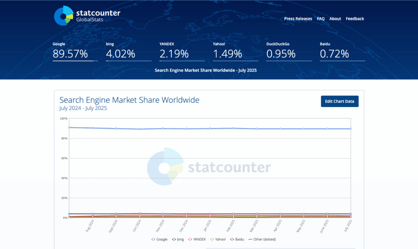Image resolution: width=418 pixels, height=249 pixels.
Task: Click the July 2024 - July 2025 subtitle
Action: (x=83, y=108)
